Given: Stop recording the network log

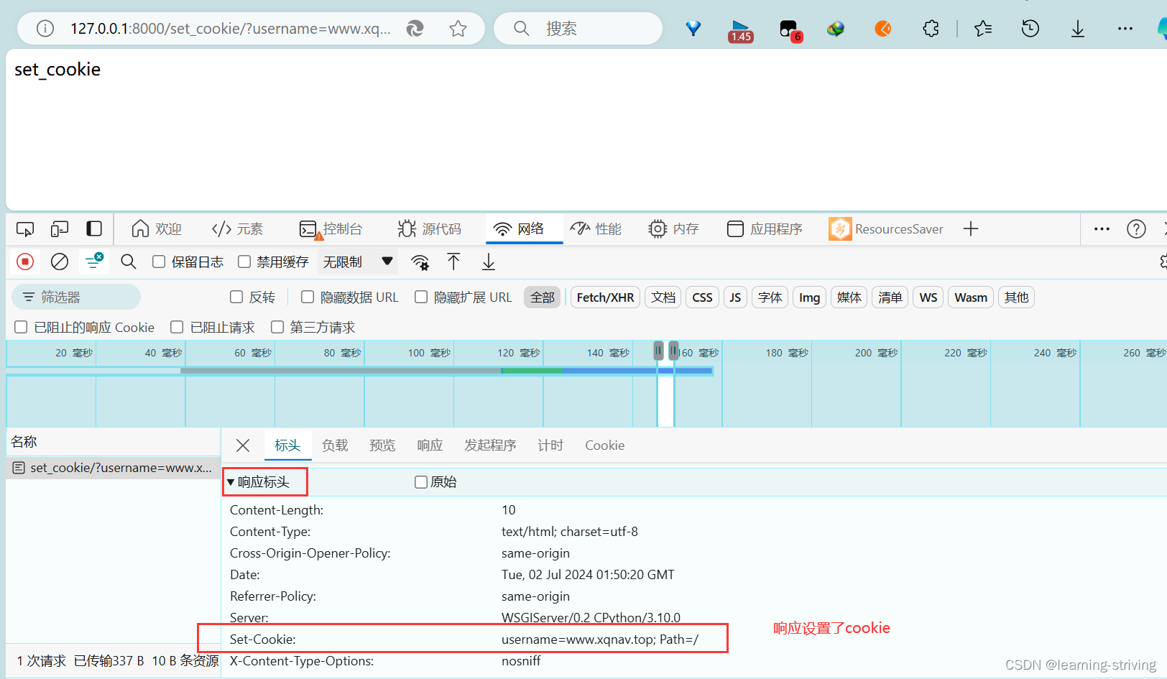Looking at the screenshot, I should [24, 262].
